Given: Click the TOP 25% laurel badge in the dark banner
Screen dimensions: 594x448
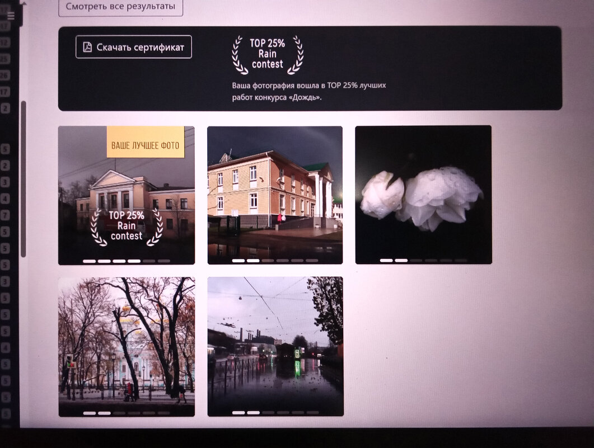Looking at the screenshot, I should (x=268, y=55).
